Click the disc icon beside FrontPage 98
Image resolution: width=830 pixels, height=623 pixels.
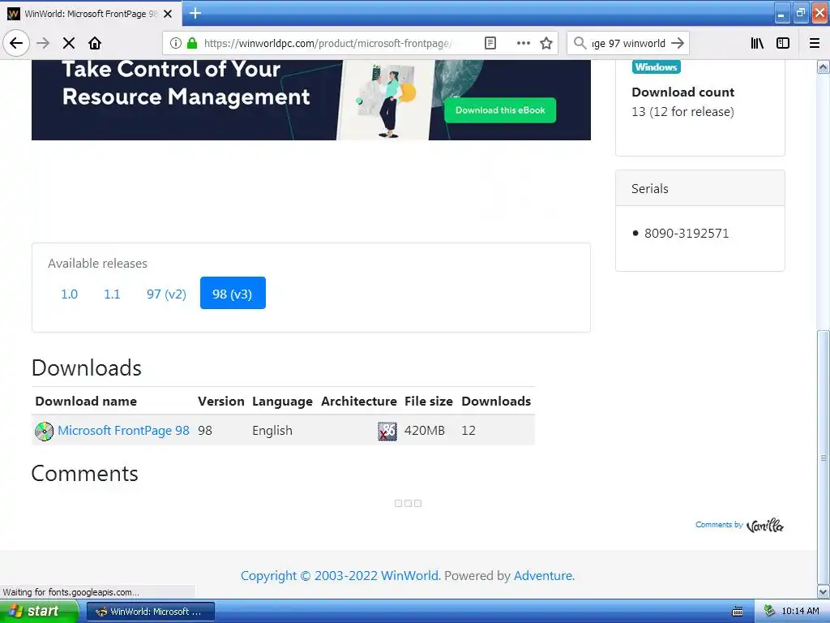pos(45,432)
